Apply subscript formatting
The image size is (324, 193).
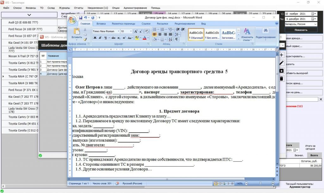[x=119, y=38]
